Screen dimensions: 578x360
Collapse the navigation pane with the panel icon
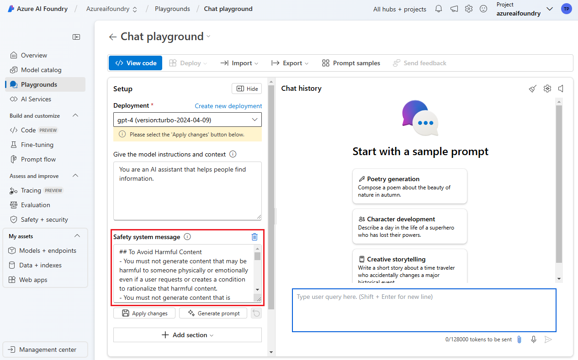point(76,37)
